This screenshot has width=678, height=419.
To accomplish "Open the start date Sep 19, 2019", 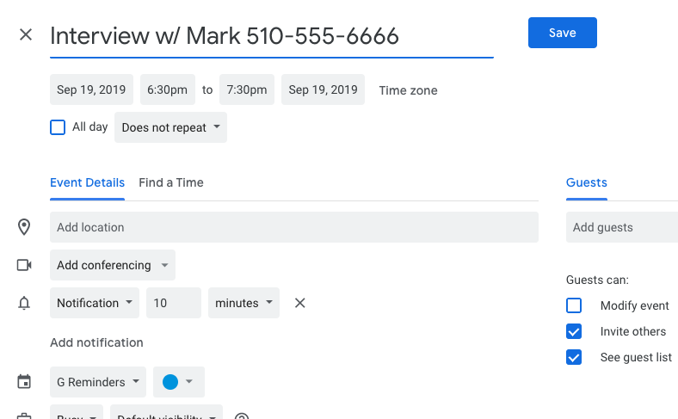I will 92,89.
